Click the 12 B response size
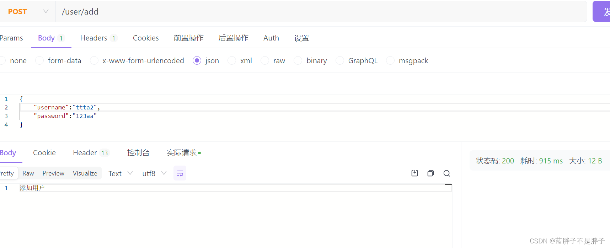 click(x=595, y=161)
